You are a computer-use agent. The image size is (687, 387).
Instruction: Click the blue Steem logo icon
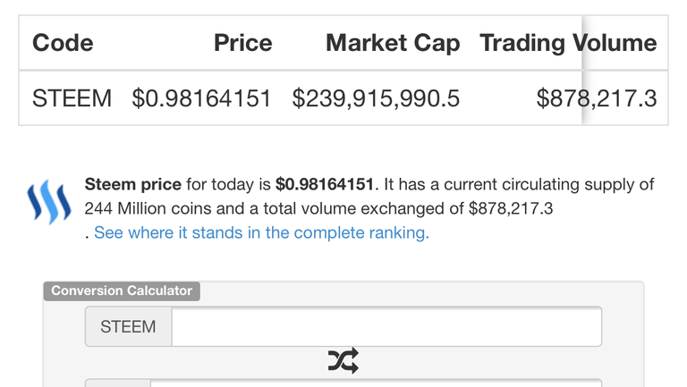[x=49, y=202]
